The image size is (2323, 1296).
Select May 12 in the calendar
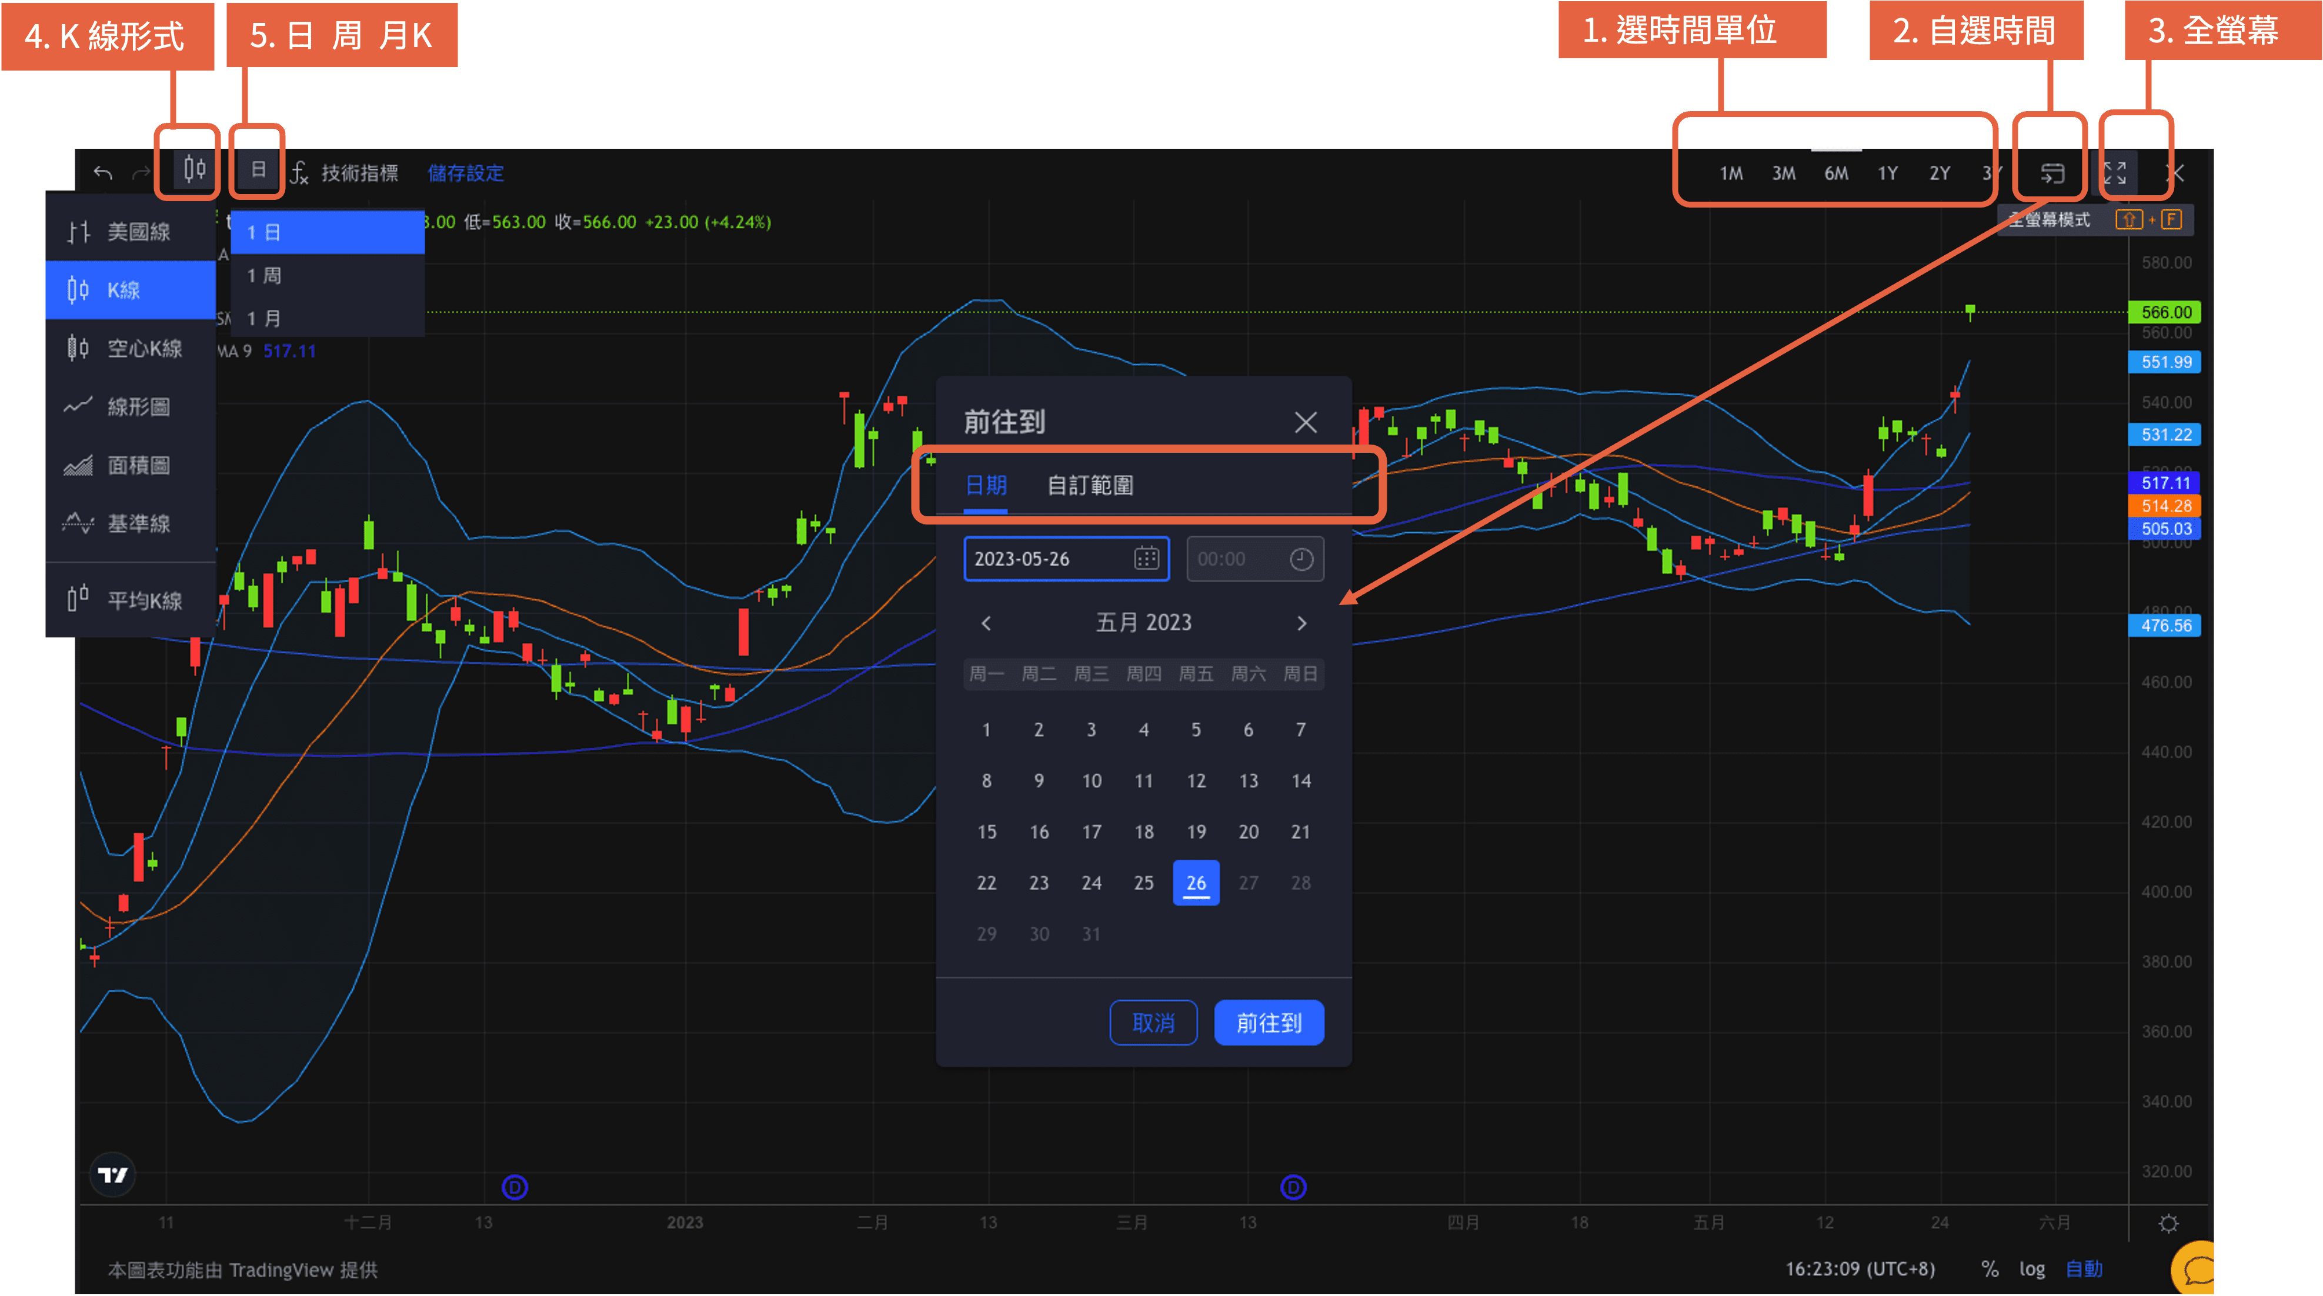(1196, 781)
